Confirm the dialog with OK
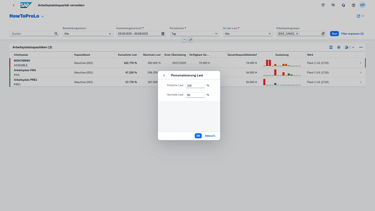Screen dimensions: 375x211 point(198,136)
